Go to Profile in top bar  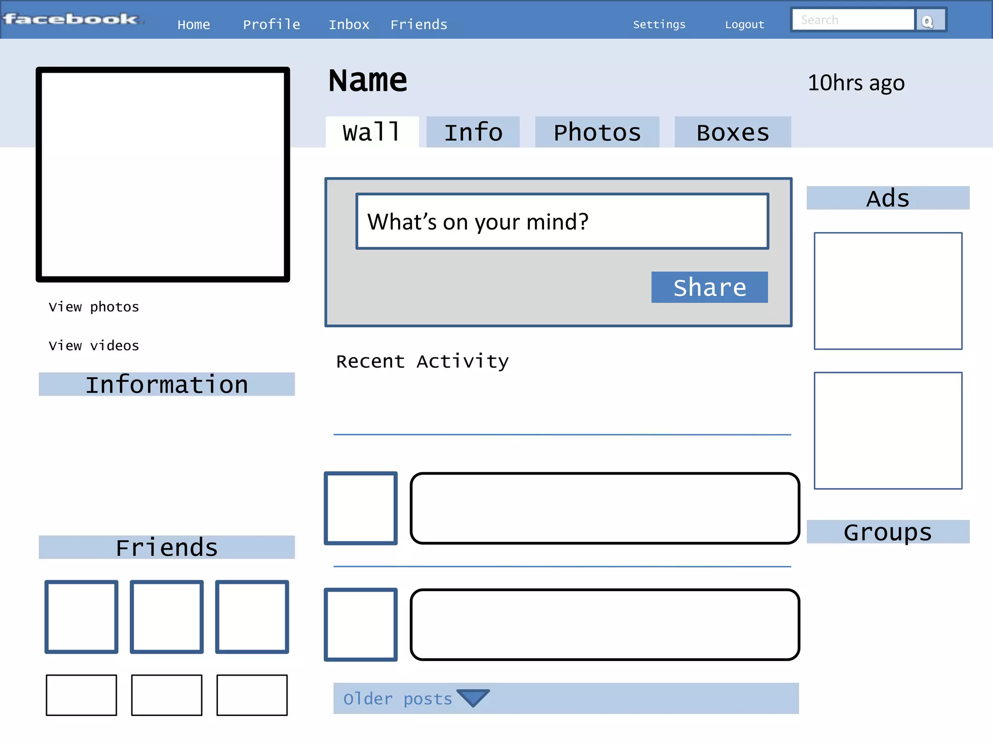[x=272, y=24]
